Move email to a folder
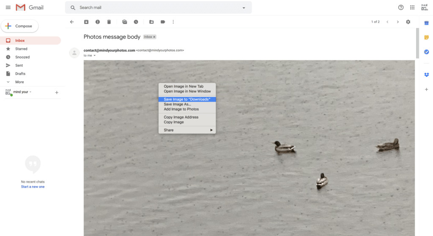The height and width of the screenshot is (236, 433). (151, 22)
